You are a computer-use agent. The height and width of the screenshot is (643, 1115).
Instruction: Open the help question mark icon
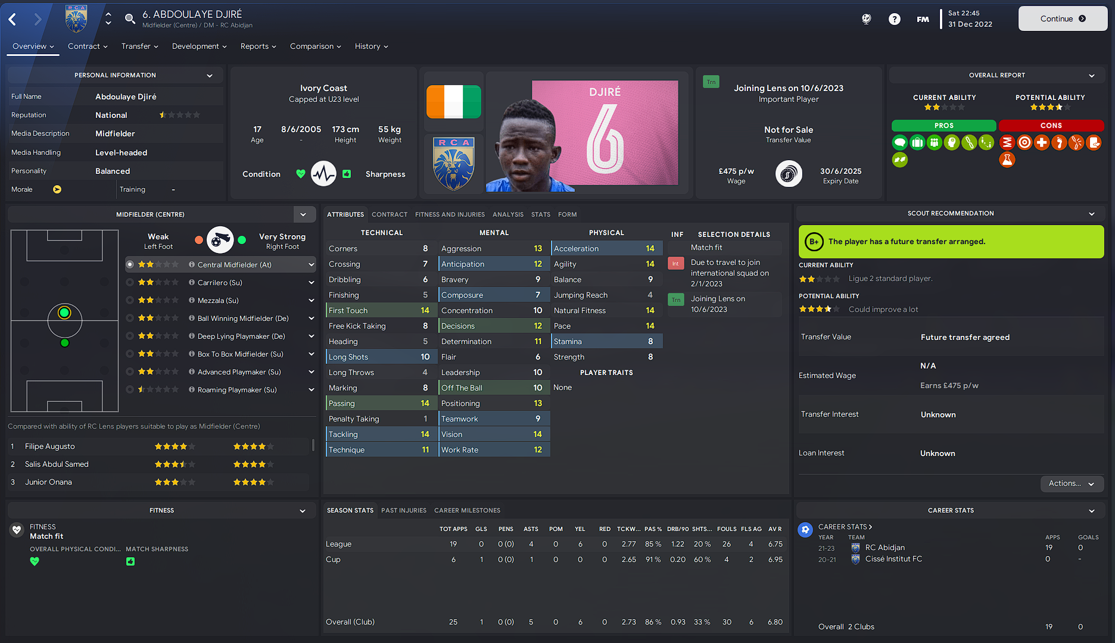894,19
